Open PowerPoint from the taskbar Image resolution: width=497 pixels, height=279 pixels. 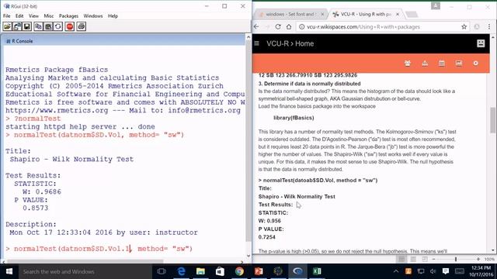[x=259, y=271]
